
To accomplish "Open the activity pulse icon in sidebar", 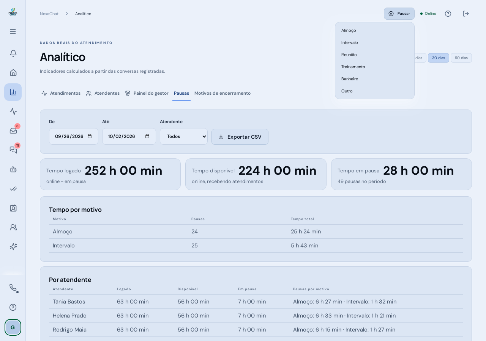I will 13,111.
